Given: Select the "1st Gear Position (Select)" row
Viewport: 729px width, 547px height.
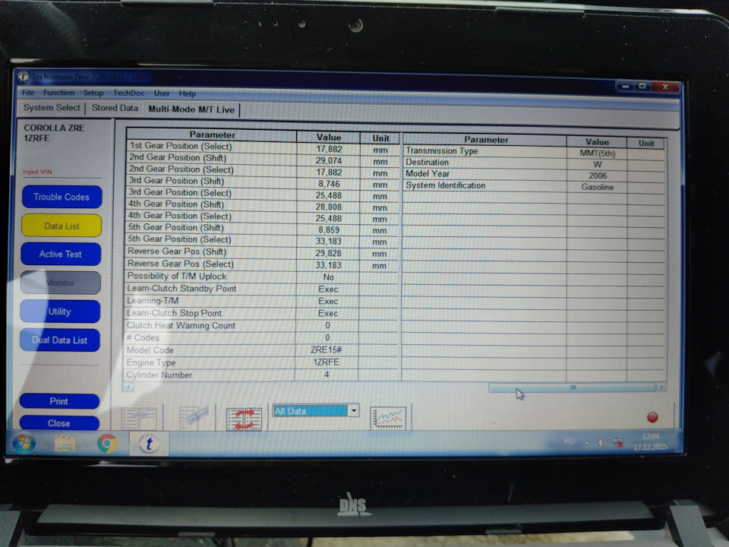Looking at the screenshot, I should click(x=263, y=147).
